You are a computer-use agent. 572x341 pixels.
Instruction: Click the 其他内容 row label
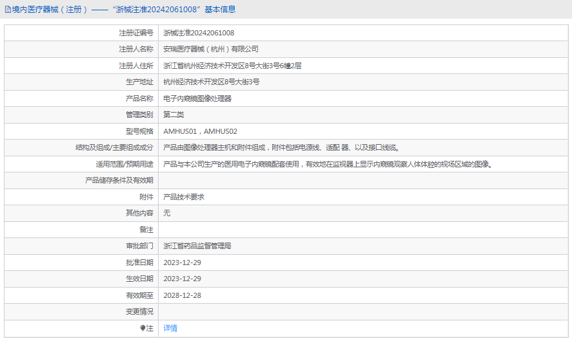click(x=140, y=213)
